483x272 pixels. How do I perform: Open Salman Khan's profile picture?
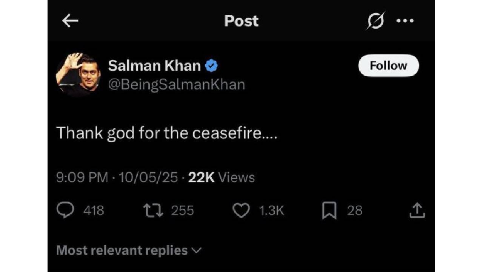click(78, 74)
